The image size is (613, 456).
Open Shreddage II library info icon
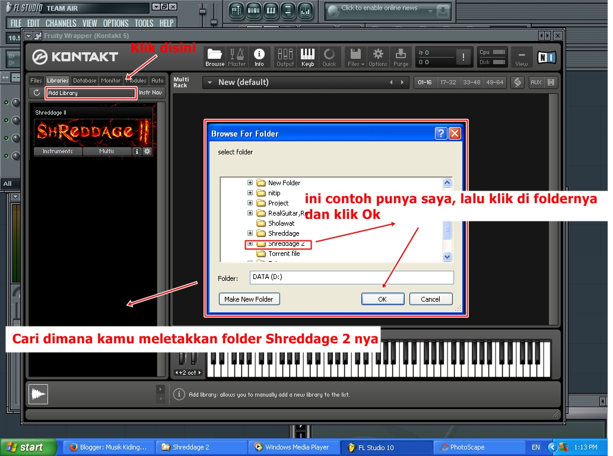[137, 151]
